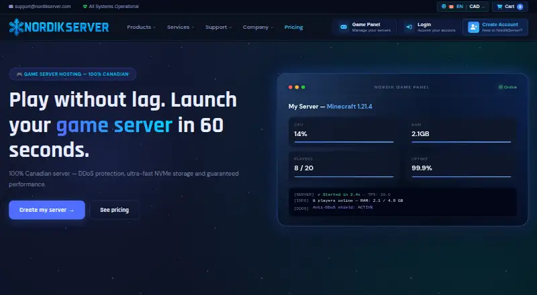This screenshot has height=295, width=537.
Task: Click the Game Panel gamepad icon
Action: pyautogui.click(x=344, y=27)
